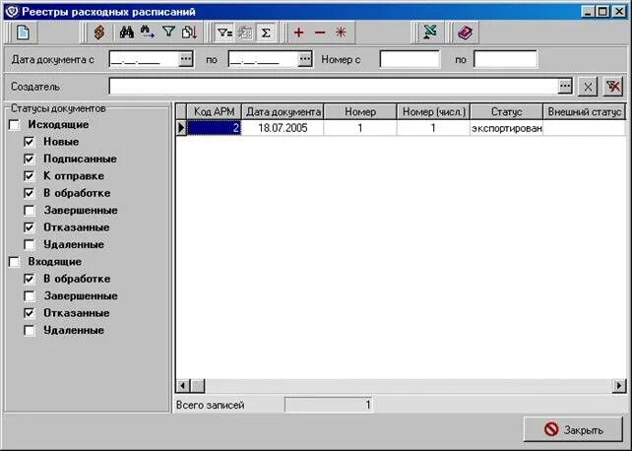The width and height of the screenshot is (632, 451).
Task: Click the Номер по input field
Action: pyautogui.click(x=505, y=60)
